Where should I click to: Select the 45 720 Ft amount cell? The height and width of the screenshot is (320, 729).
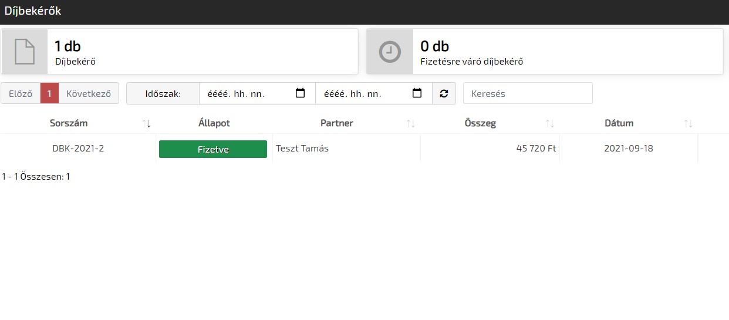pyautogui.click(x=535, y=149)
